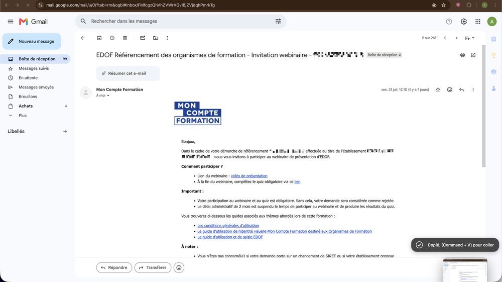Star the Mon Compte Formation message
The image size is (502, 282).
click(x=438, y=89)
